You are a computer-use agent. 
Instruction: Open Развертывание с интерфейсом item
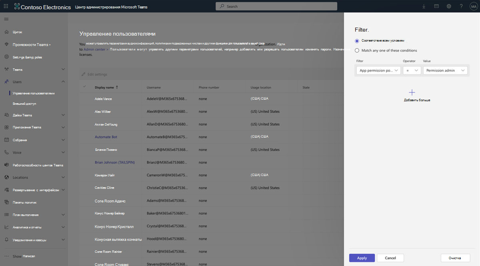click(x=36, y=190)
